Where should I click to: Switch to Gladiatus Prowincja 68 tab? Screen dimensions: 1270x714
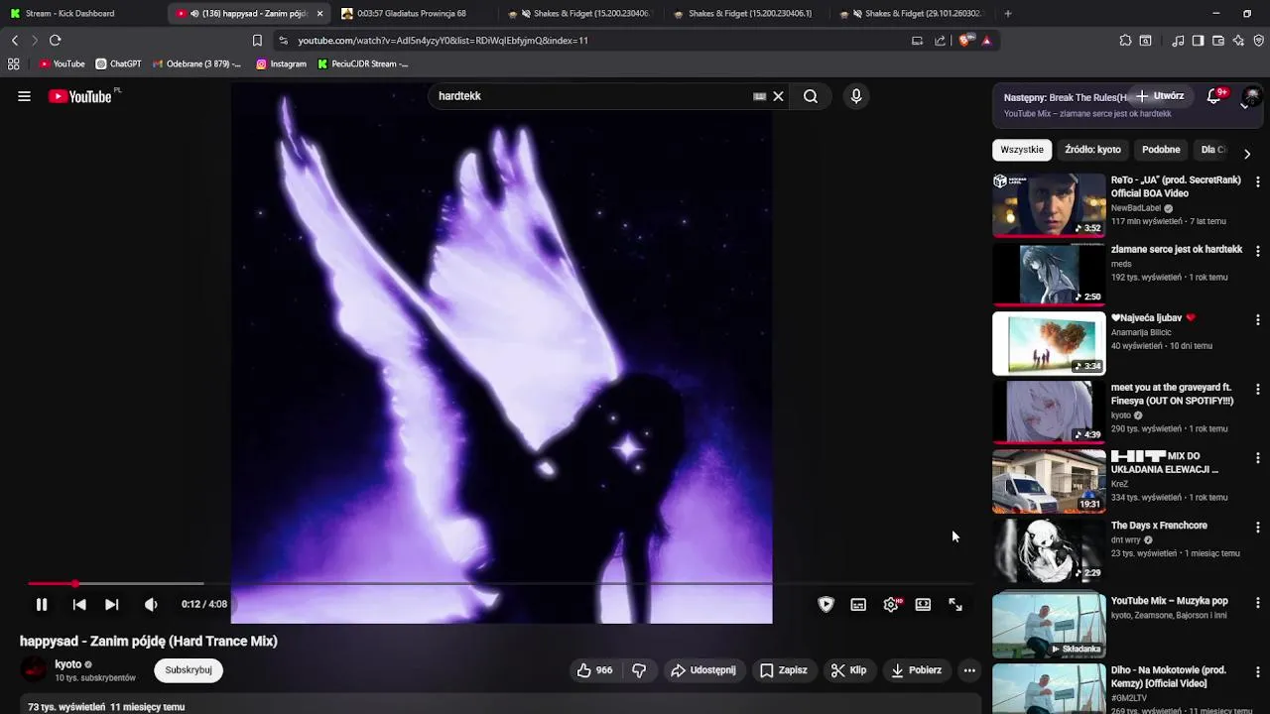(x=412, y=14)
